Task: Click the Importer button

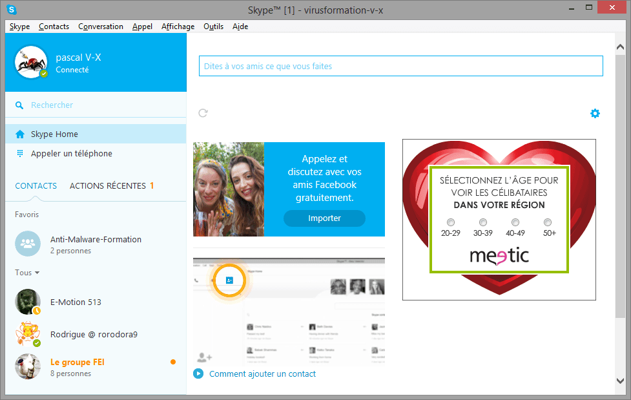Action: [324, 218]
